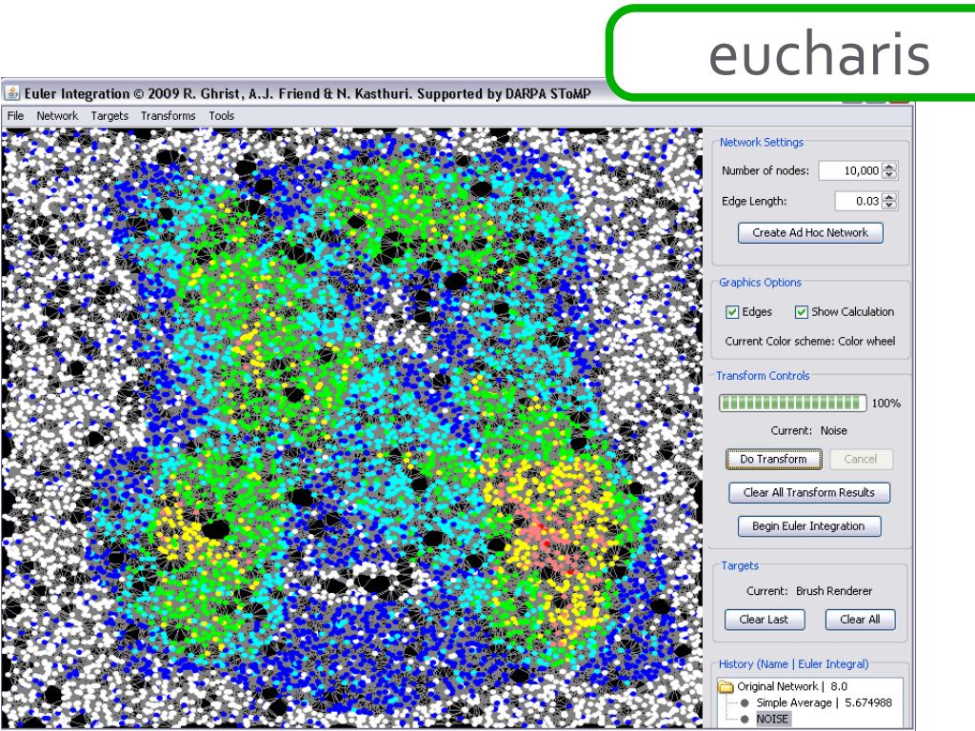The height and width of the screenshot is (731, 975).
Task: Decrease the number of nodes with down arrow
Action: [890, 175]
